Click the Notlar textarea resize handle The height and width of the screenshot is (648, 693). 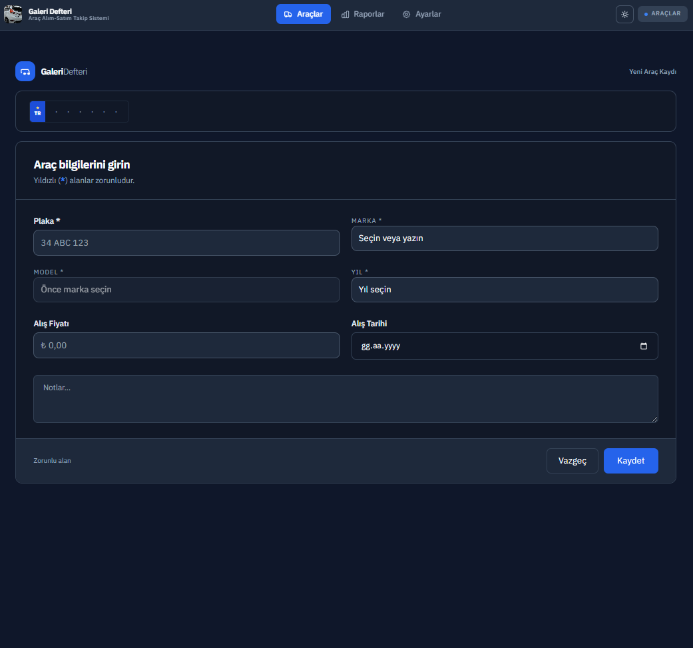click(654, 419)
